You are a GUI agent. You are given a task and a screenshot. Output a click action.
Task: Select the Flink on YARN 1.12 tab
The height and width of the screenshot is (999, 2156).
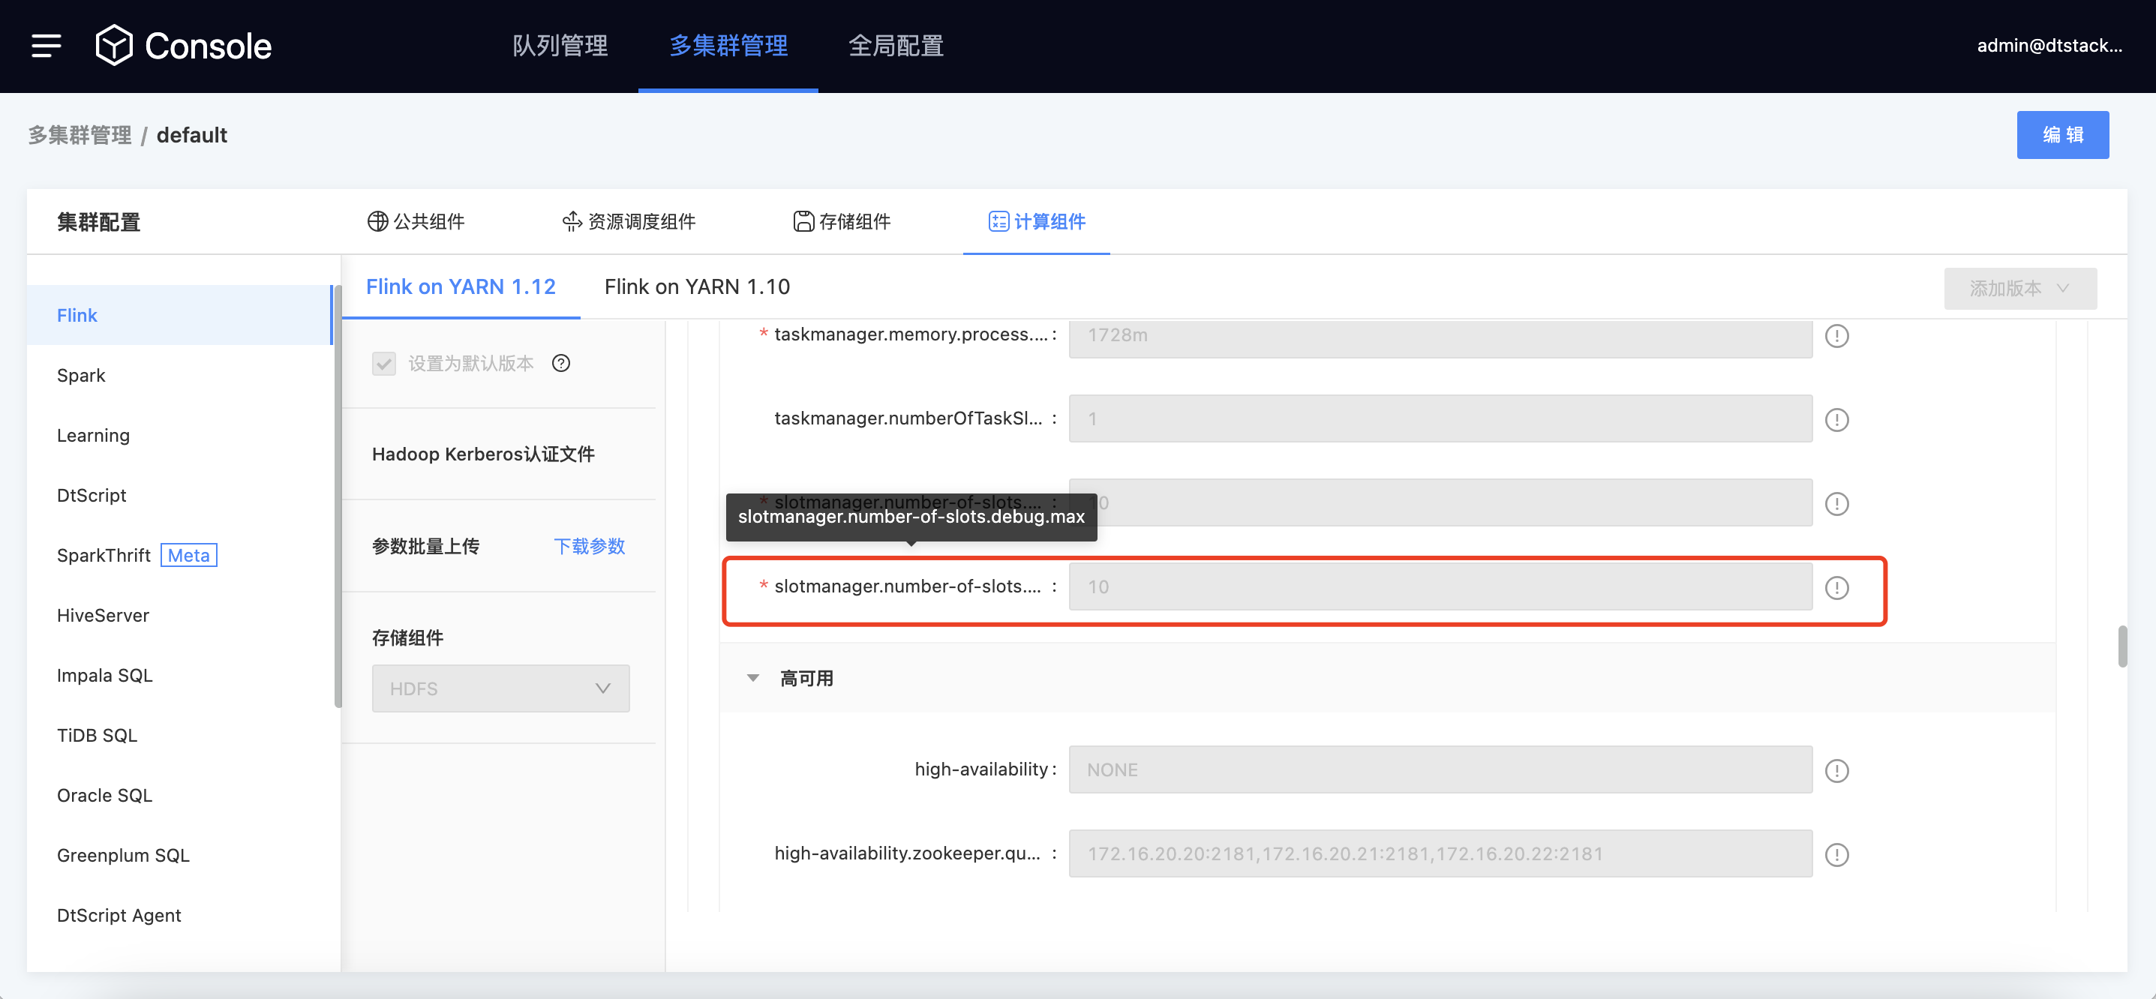(x=461, y=286)
